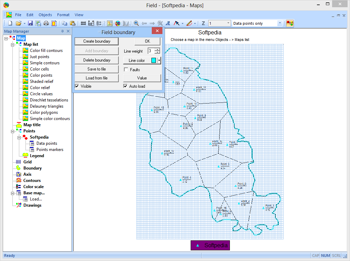The height and width of the screenshot is (261, 350).
Task: Click the right arrow toolbar icon
Action: (x=152, y=23)
